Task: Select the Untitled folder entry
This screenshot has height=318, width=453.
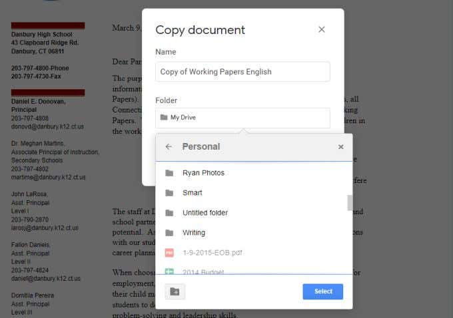Action: [x=251, y=213]
